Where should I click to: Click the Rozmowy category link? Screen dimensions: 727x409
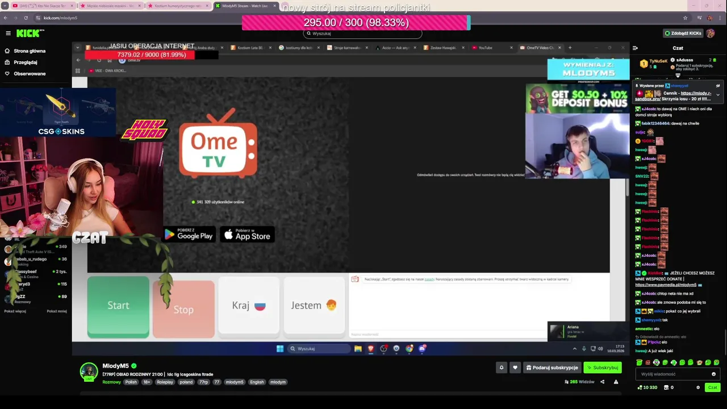click(x=111, y=382)
